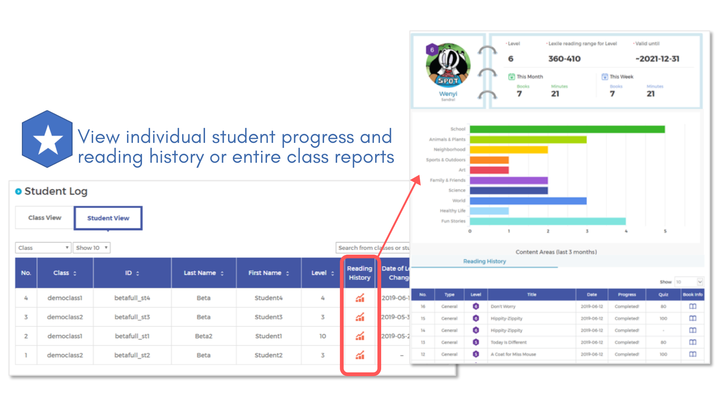Sort table by ID column arrows
Screen dimensions: 721x405
(137, 273)
